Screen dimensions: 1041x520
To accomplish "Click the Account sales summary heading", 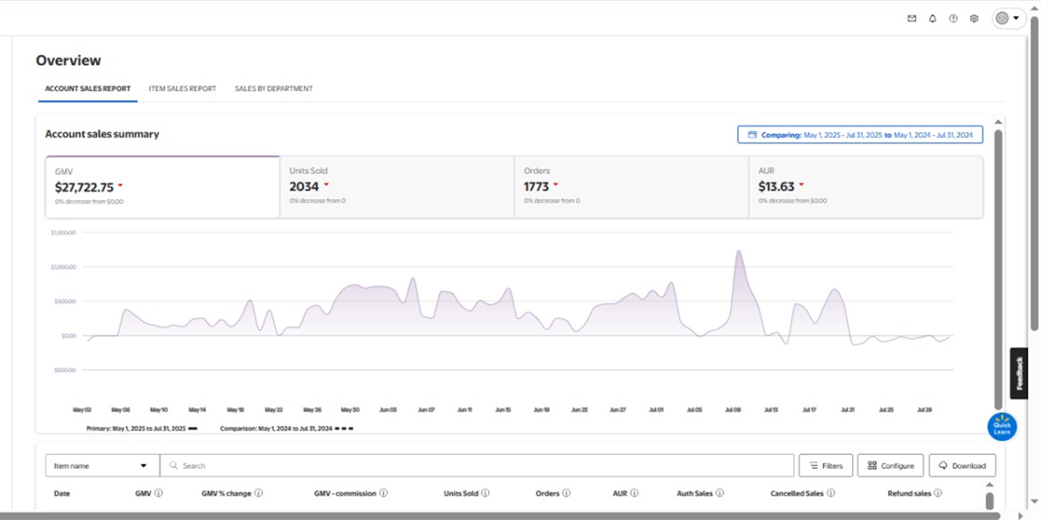I will [x=102, y=134].
